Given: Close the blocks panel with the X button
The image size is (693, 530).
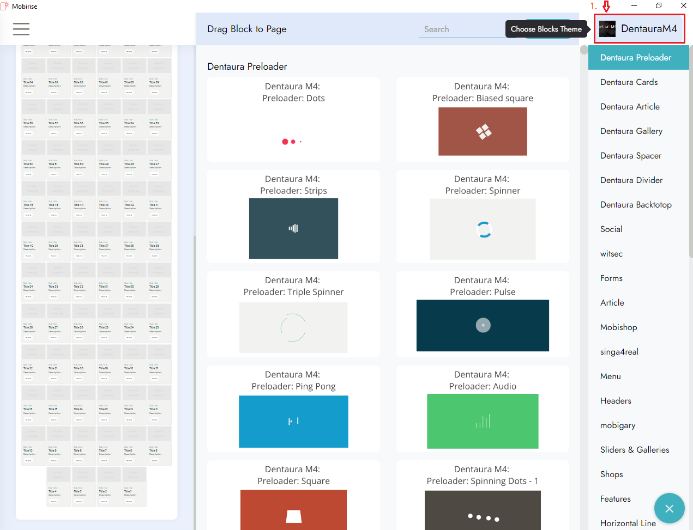Looking at the screenshot, I should click(669, 509).
